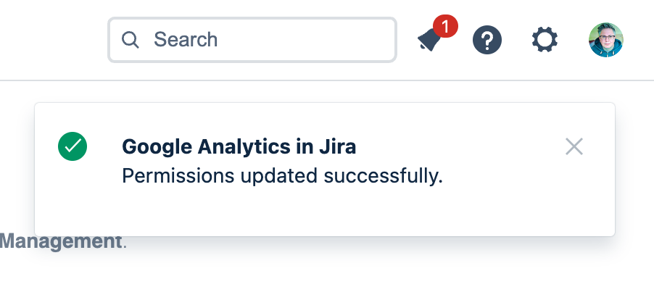The height and width of the screenshot is (300, 654).
Task: Open the Help question mark menu
Action: [487, 40]
